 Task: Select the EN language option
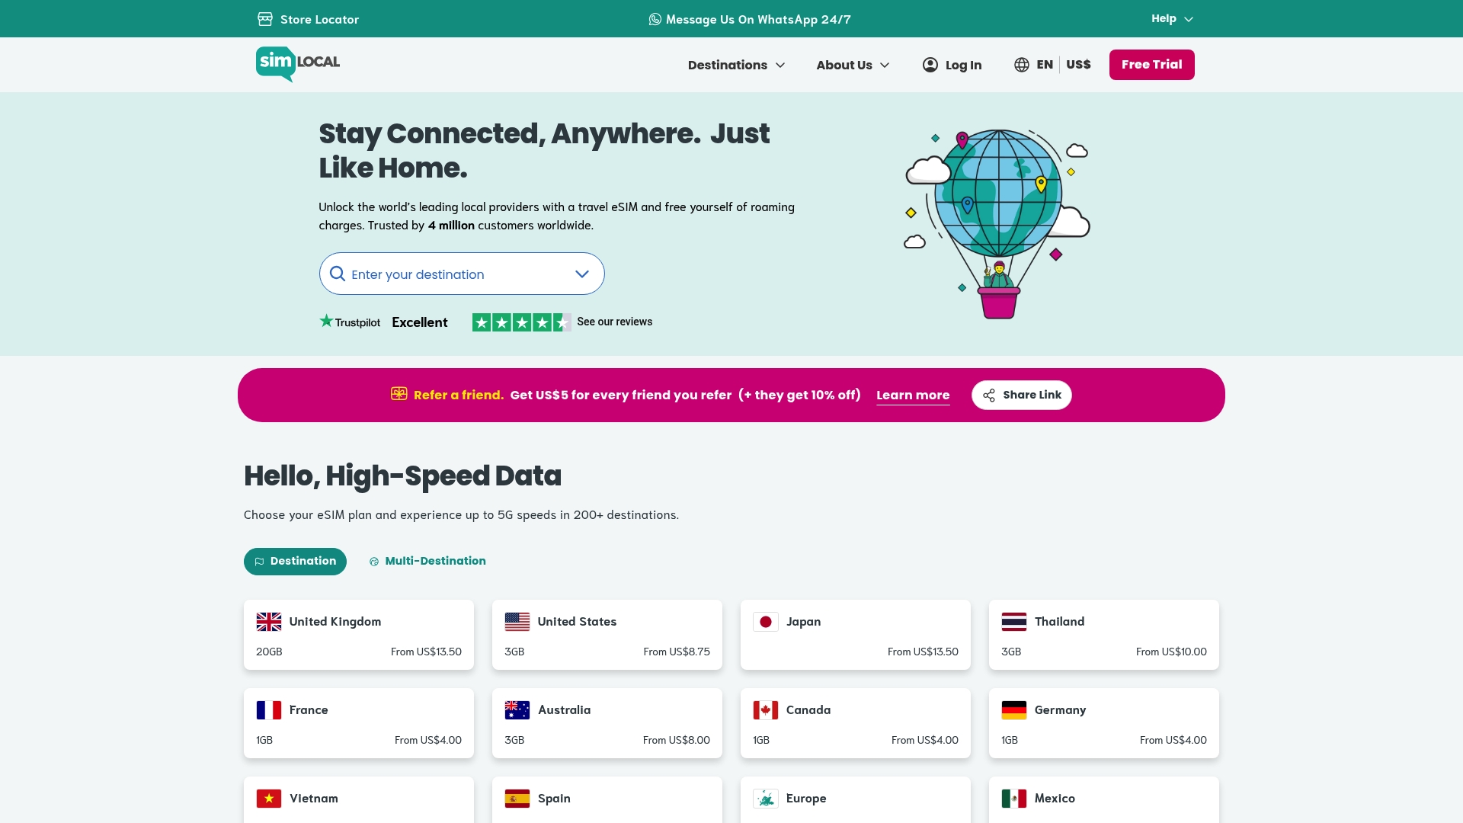click(x=1044, y=65)
